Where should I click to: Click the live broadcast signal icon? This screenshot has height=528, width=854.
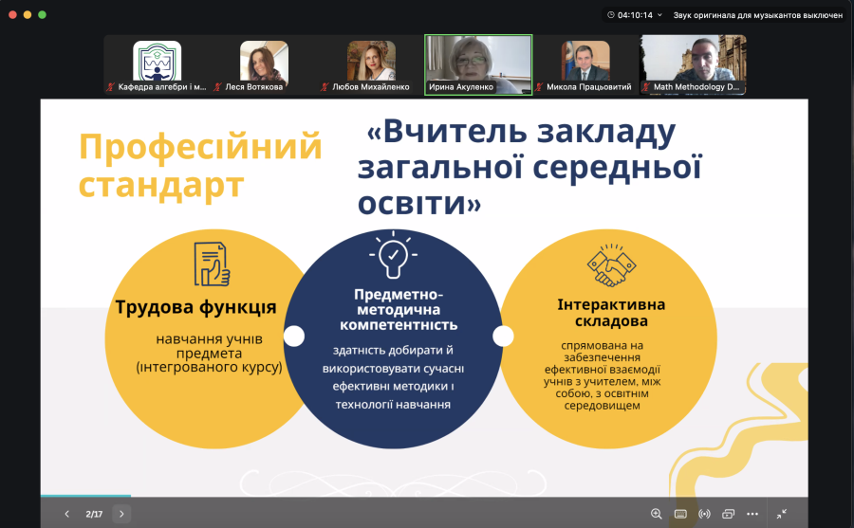(x=704, y=514)
